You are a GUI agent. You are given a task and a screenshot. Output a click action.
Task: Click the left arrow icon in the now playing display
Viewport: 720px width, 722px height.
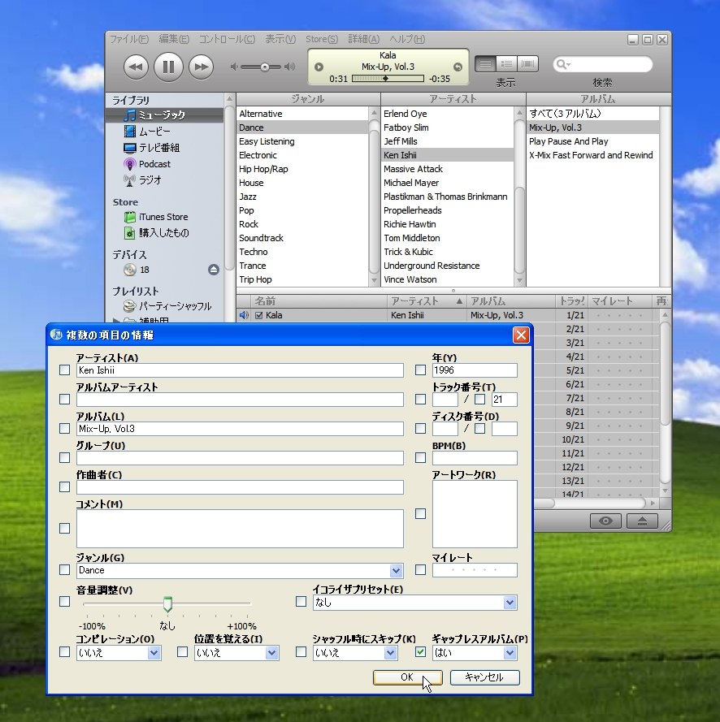point(319,67)
